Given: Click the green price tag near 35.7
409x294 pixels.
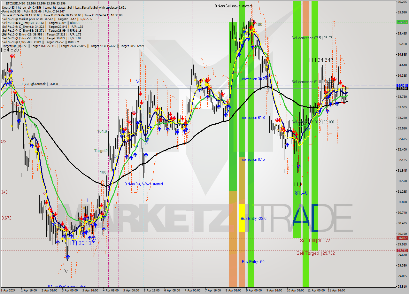Looking at the screenshot, I should [x=402, y=22].
